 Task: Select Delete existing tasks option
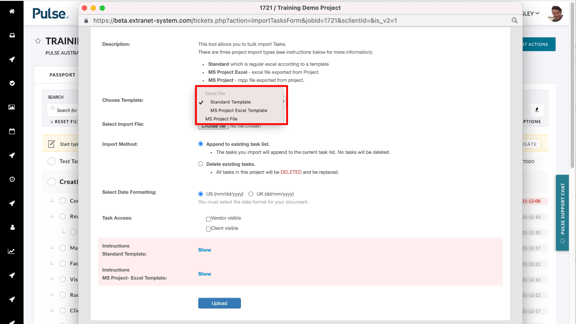[x=201, y=164]
